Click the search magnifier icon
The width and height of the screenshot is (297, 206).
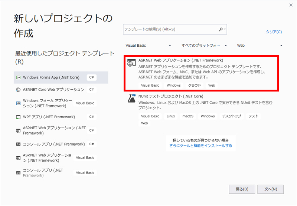pos(221,29)
